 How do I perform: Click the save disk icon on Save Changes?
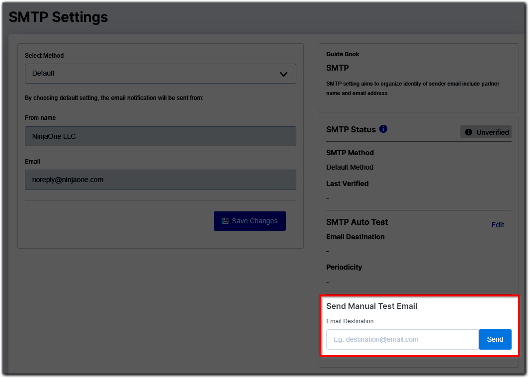226,221
